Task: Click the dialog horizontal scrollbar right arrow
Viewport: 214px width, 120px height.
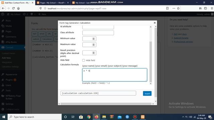Action: click(153, 104)
